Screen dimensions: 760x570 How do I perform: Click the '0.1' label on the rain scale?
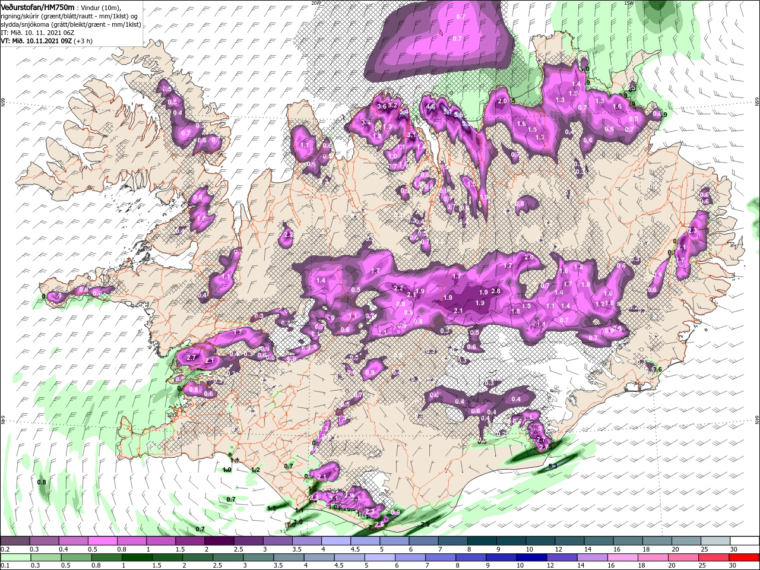(5, 566)
